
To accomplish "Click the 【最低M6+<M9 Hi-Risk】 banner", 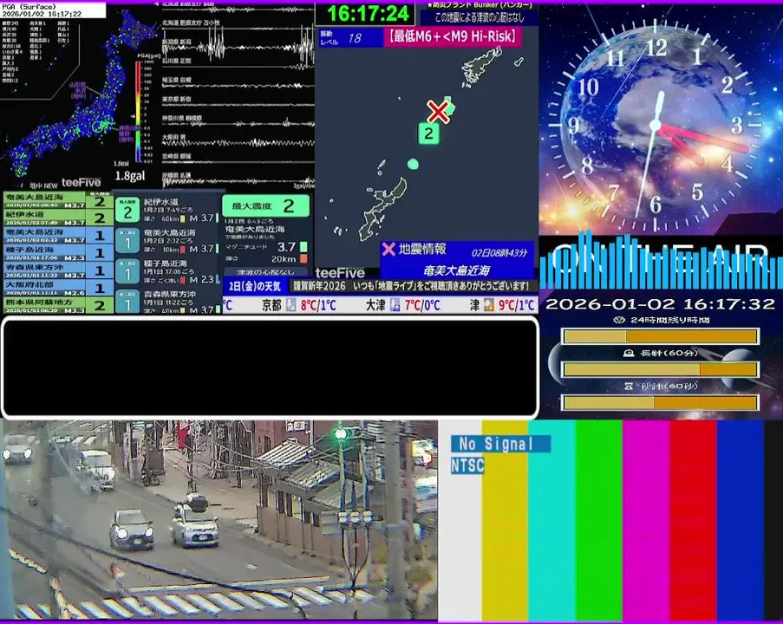I will (x=453, y=36).
